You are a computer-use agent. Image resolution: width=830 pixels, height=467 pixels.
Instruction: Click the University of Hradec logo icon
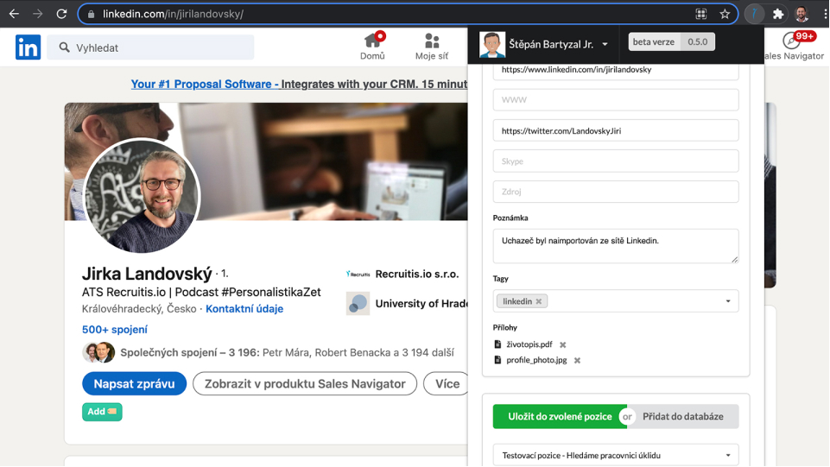click(358, 304)
